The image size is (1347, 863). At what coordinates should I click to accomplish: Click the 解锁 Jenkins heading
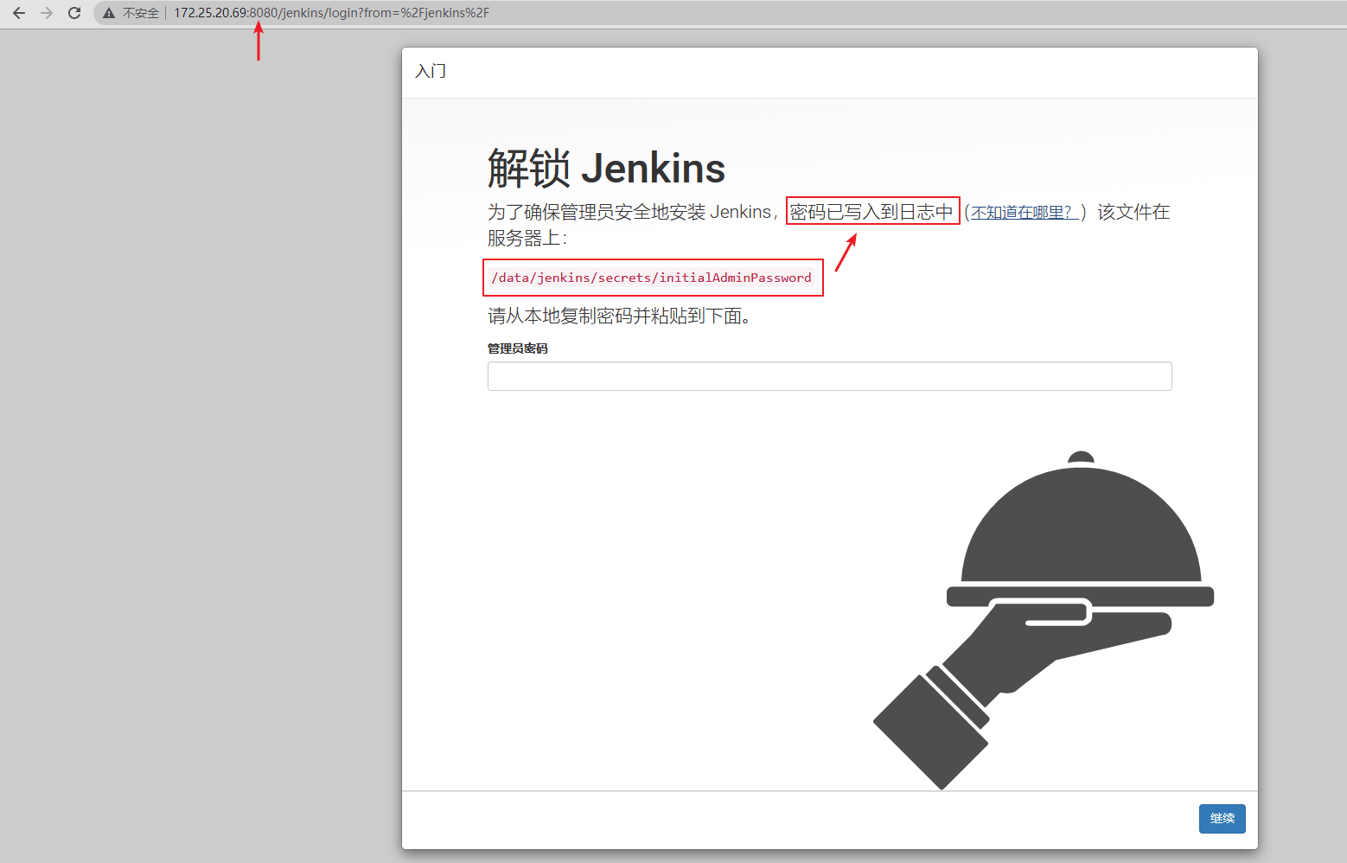point(606,168)
